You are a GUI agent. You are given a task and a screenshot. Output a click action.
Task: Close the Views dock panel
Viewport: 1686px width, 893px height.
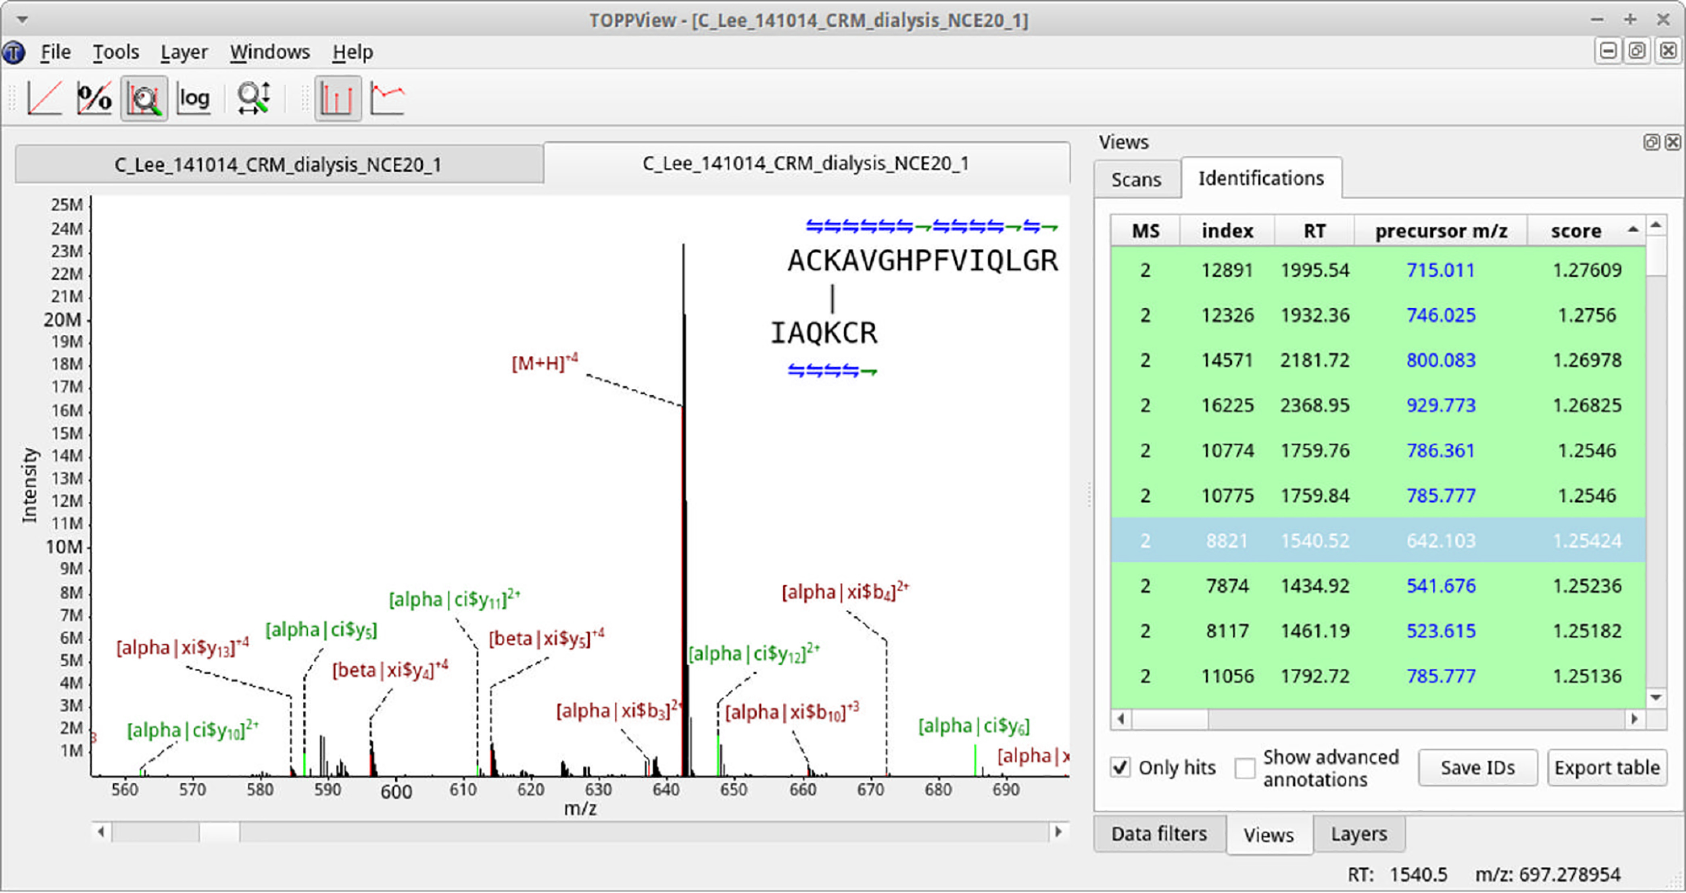(1673, 142)
